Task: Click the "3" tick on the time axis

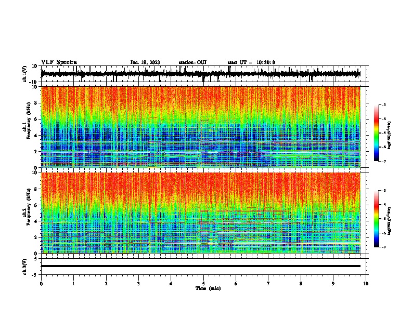Action: pos(138,284)
